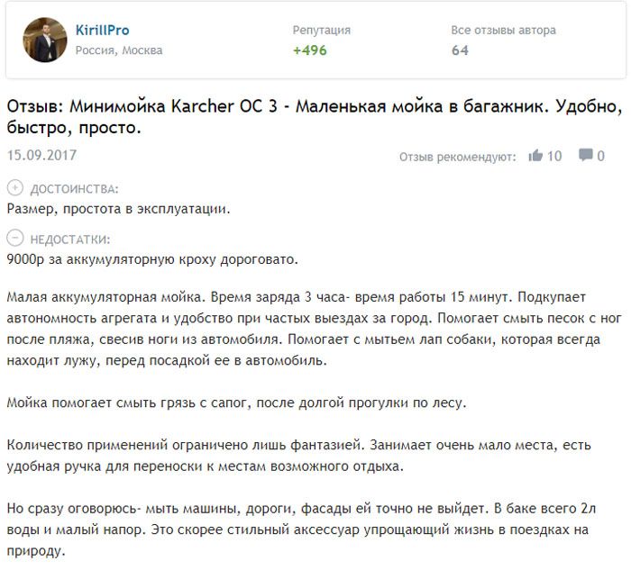The height and width of the screenshot is (570, 631).
Task: Click the review date 15.09.2017
Action: (41, 155)
